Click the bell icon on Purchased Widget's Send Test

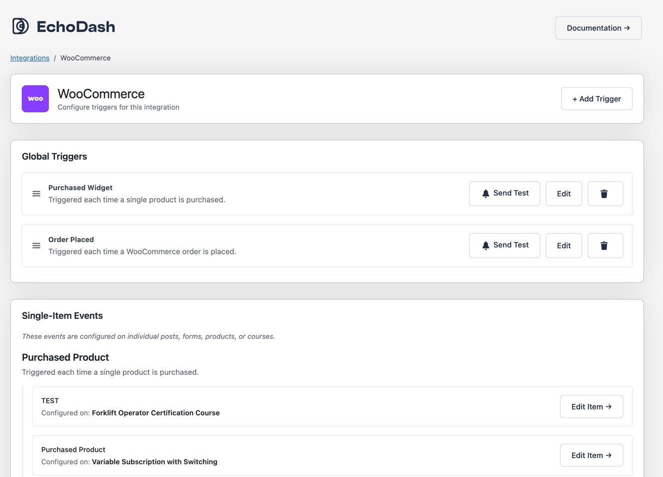point(485,193)
